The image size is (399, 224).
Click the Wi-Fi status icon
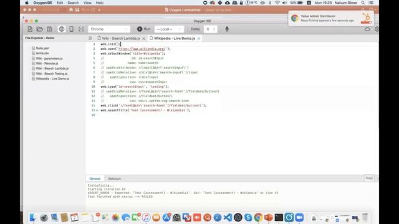tap(277, 2)
